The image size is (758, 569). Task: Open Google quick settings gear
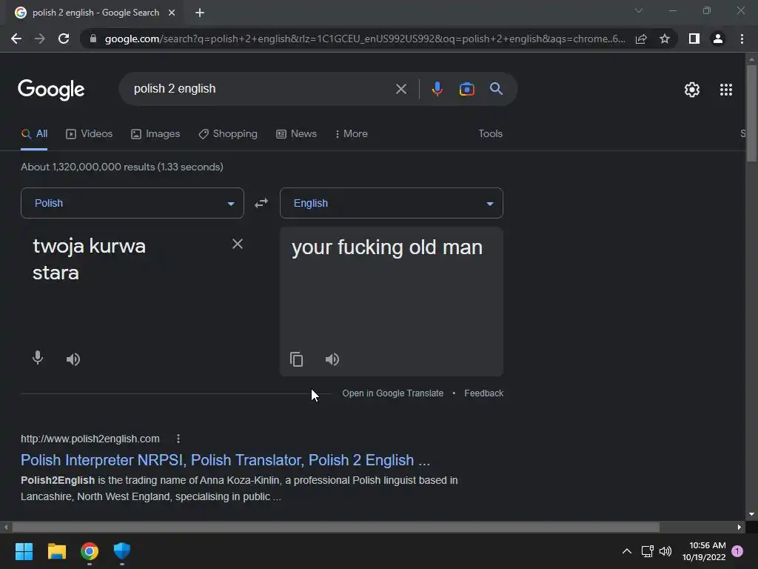click(x=692, y=90)
